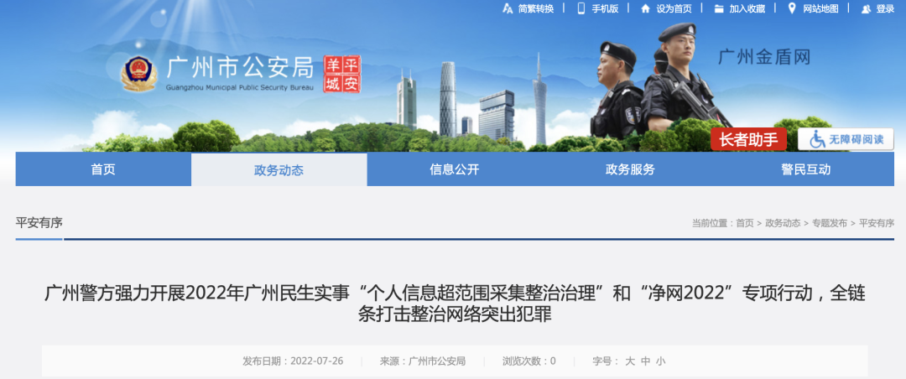906x379 pixels.
Task: Open the 首页 navigation tab
Action: point(103,169)
